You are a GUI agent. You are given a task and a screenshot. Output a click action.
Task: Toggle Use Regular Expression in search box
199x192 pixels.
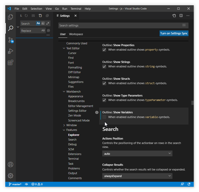point(48,23)
